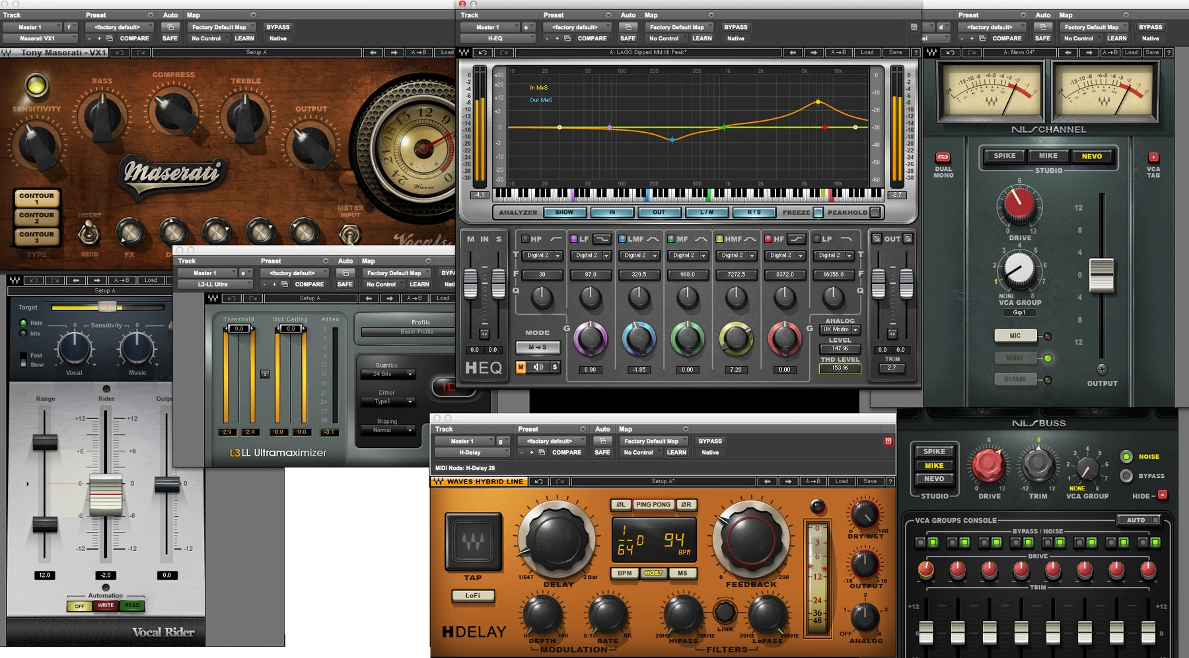Click the H-EQ undo arrow icon

click(483, 52)
